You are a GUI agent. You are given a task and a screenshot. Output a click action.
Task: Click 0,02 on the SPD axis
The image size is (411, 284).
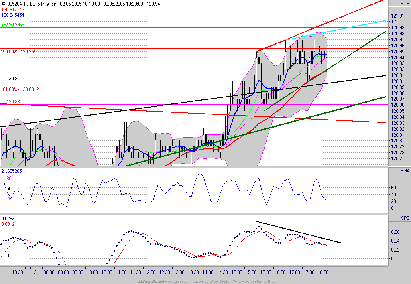(395, 250)
